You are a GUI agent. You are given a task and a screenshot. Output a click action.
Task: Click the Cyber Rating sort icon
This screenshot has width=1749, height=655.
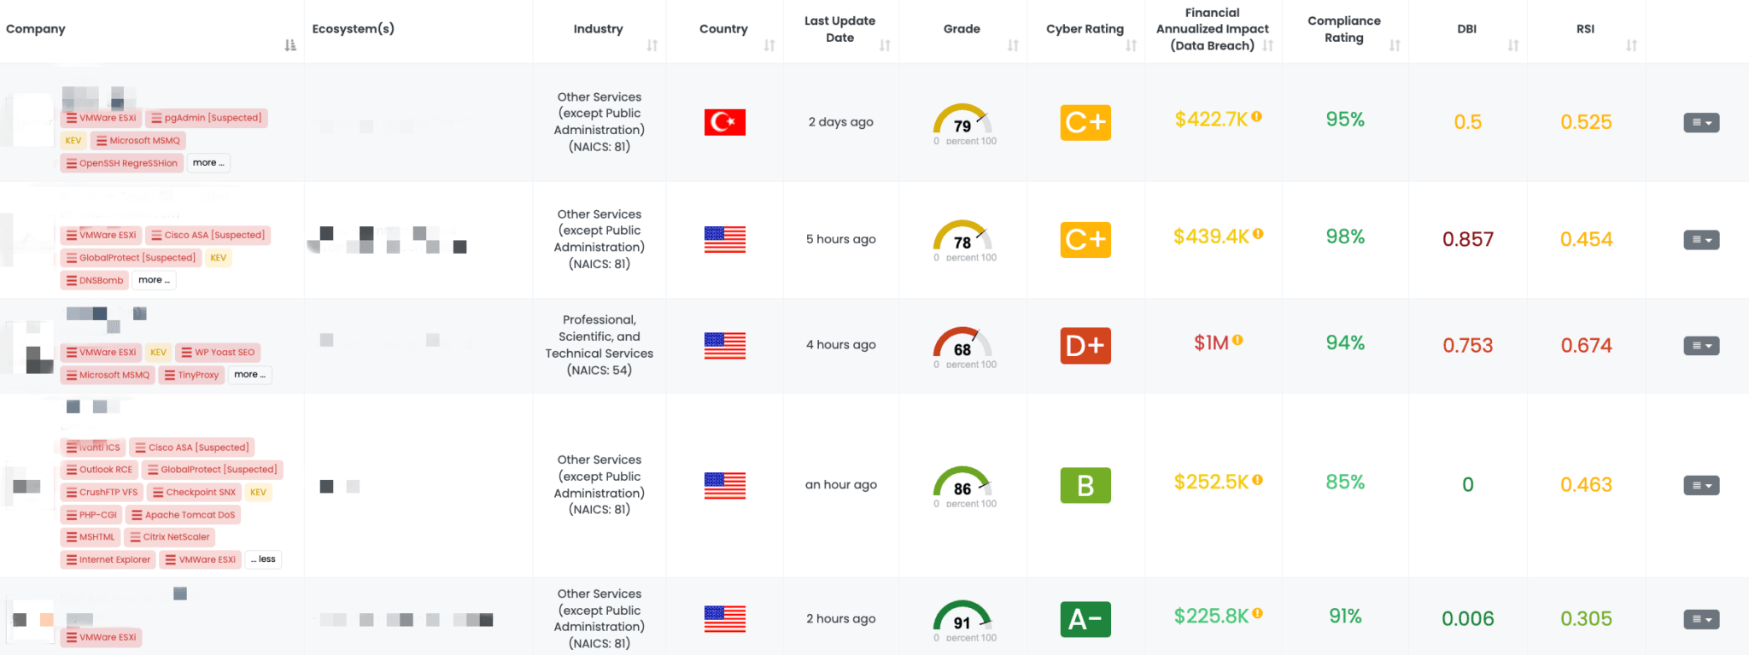click(1131, 45)
